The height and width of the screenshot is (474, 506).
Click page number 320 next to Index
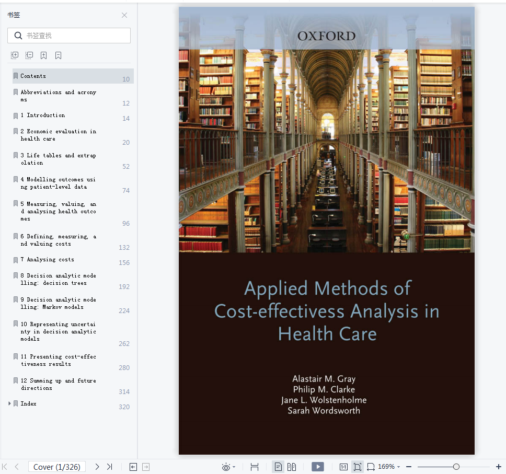click(124, 407)
